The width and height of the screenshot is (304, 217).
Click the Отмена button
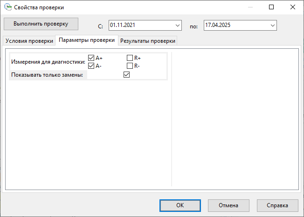click(x=229, y=205)
